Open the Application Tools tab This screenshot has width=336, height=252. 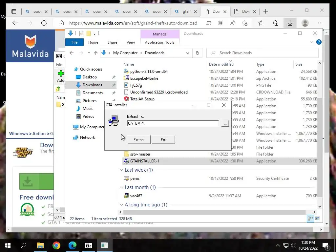[159, 42]
